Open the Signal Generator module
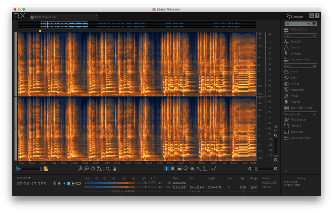333x213 pixels. (x=300, y=108)
